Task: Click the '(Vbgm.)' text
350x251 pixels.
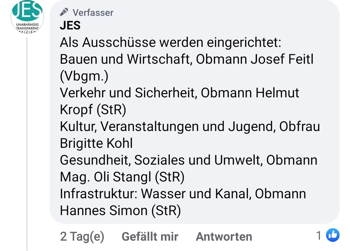Action: [x=84, y=76]
